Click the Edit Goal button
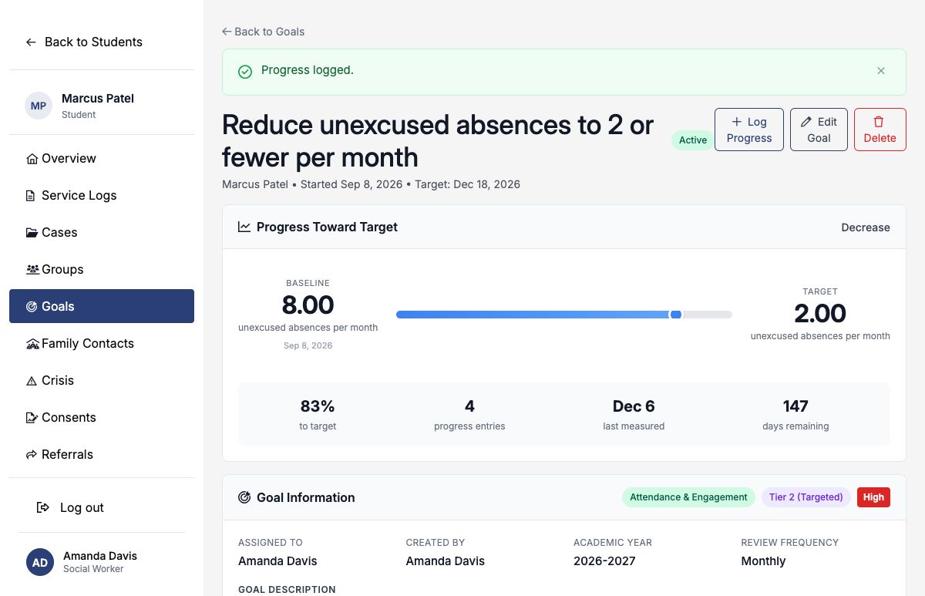This screenshot has height=596, width=925. (x=819, y=130)
